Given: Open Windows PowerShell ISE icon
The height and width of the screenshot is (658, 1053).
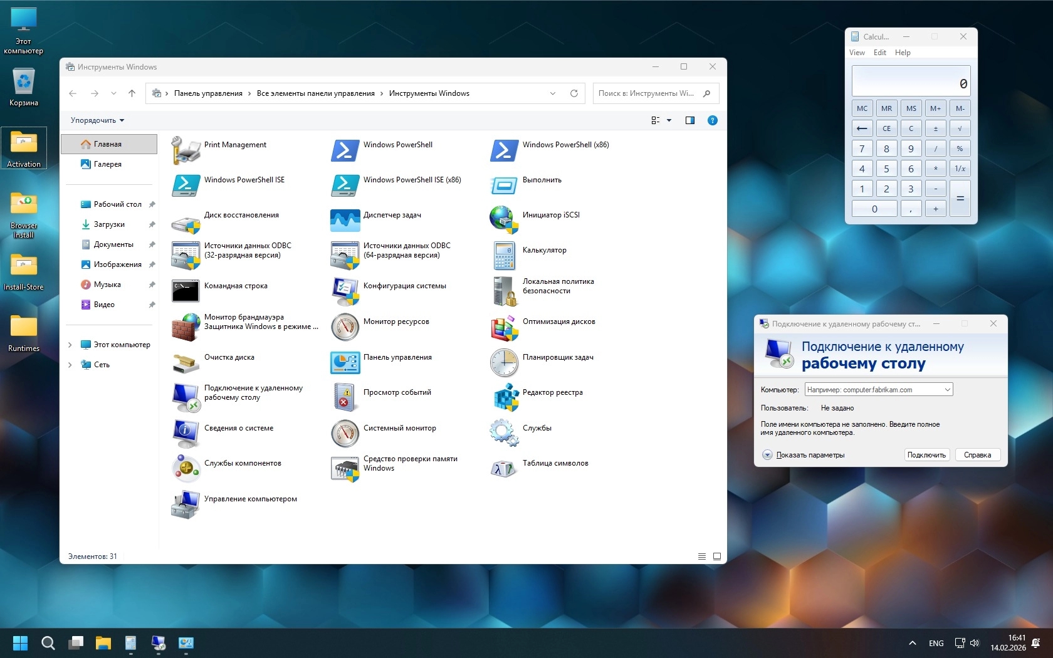Looking at the screenshot, I should (x=186, y=185).
